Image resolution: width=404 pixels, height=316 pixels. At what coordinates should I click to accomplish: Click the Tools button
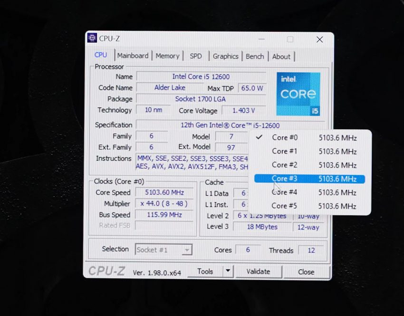tap(205, 271)
